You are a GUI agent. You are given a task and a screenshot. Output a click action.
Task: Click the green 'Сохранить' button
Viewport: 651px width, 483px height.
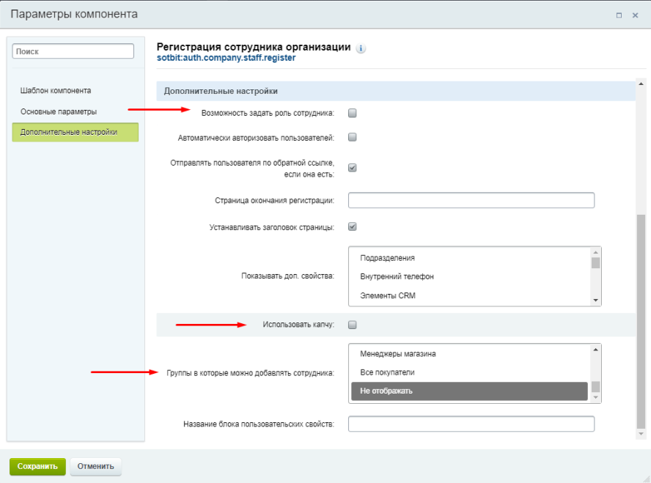[x=37, y=466]
